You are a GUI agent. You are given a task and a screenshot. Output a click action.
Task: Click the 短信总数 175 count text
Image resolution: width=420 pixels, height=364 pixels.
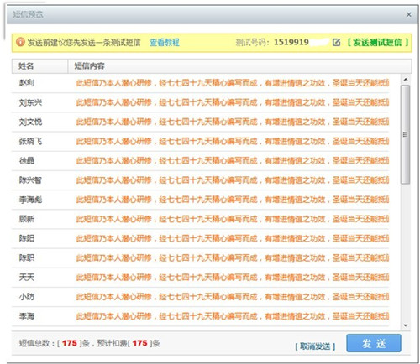[x=55, y=343]
